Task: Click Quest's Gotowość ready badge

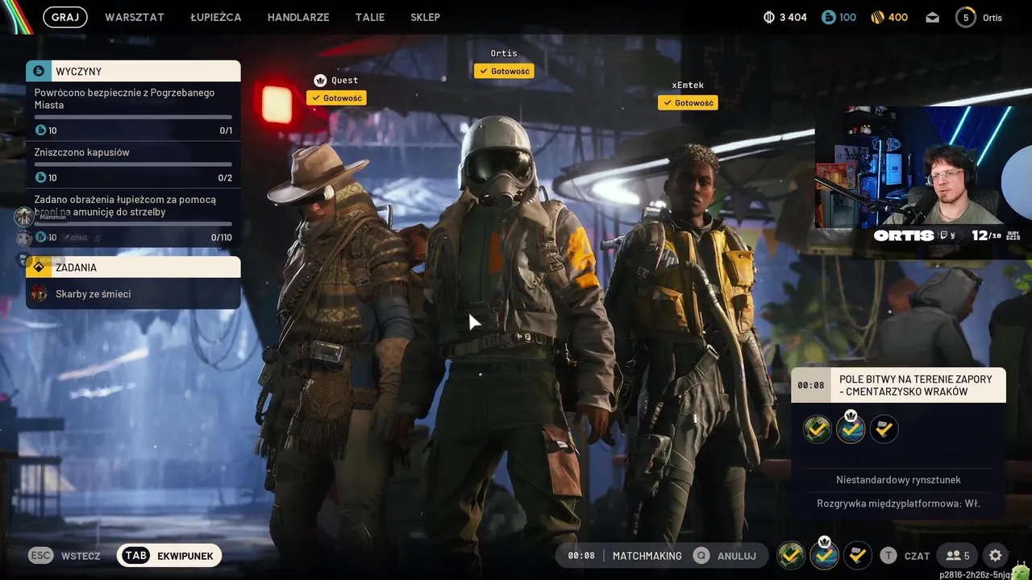Action: point(336,97)
